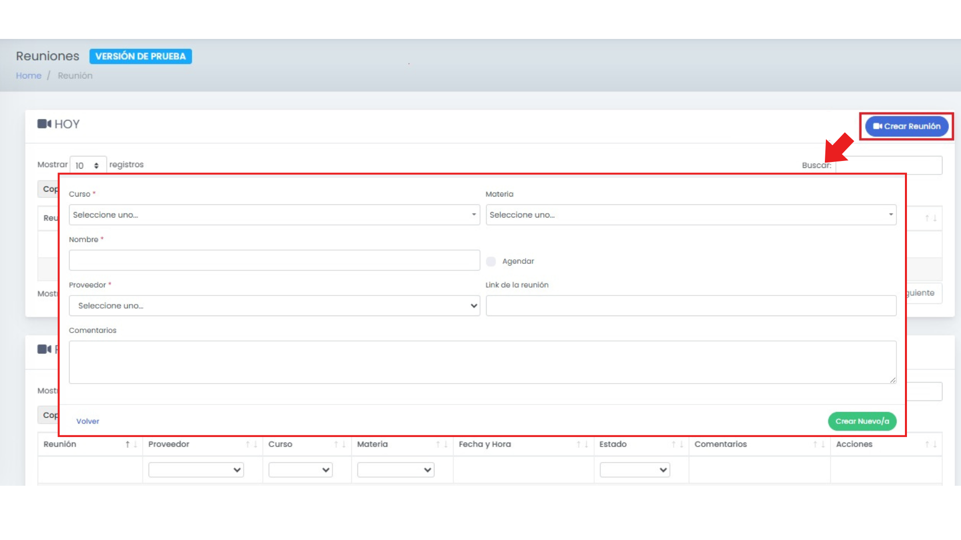Open the Curso dropdown in the form
Image resolution: width=961 pixels, height=540 pixels.
coord(274,215)
